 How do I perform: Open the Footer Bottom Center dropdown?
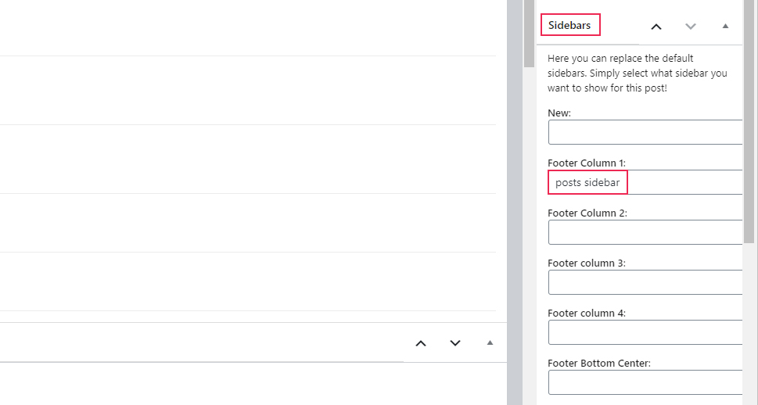click(645, 382)
